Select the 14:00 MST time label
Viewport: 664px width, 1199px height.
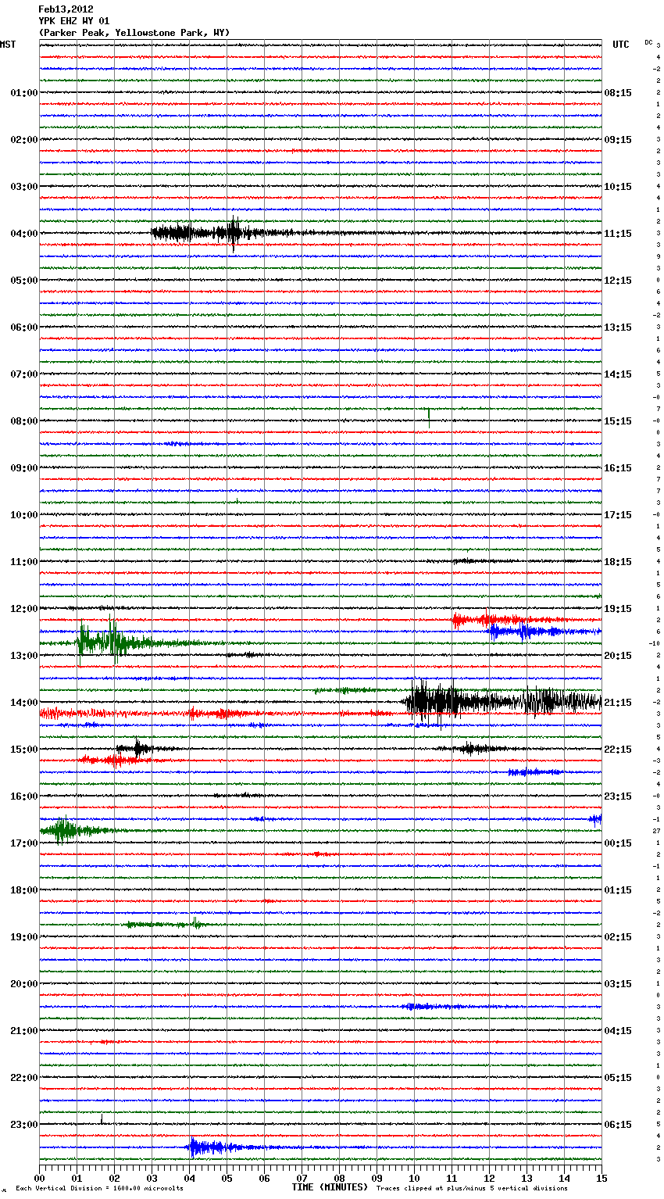[24, 703]
